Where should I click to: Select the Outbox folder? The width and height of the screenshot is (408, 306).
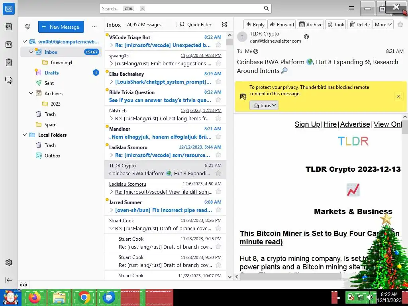(x=61, y=156)
